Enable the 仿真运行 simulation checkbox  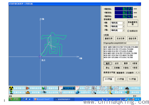pyautogui.click(x=128, y=31)
